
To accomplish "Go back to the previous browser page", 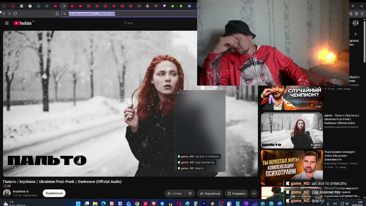I will pos(4,14).
